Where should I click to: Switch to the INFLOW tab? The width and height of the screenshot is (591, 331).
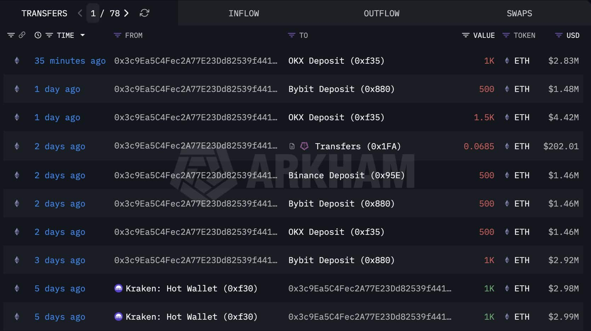[243, 13]
